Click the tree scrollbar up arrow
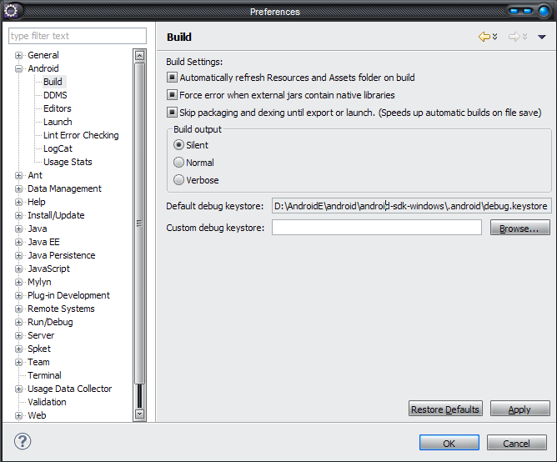Viewport: 557px width, 462px height. pos(139,55)
